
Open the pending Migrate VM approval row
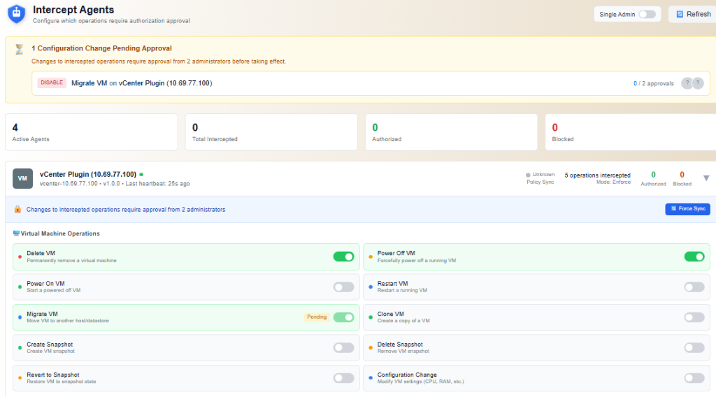pyautogui.click(x=371, y=83)
